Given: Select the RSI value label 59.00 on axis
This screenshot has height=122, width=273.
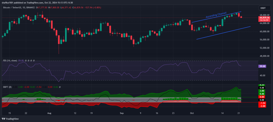Looking at the screenshot, I should (262, 66).
